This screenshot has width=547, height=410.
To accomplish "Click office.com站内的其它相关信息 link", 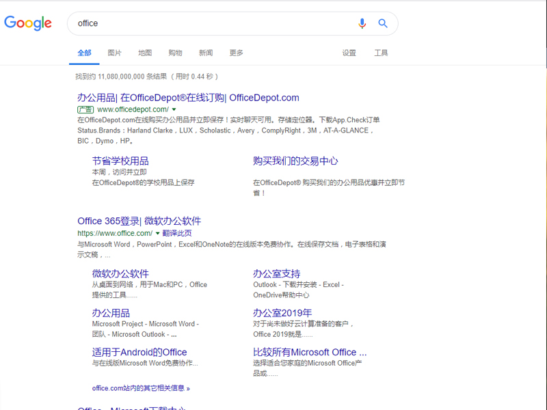I will (x=141, y=388).
